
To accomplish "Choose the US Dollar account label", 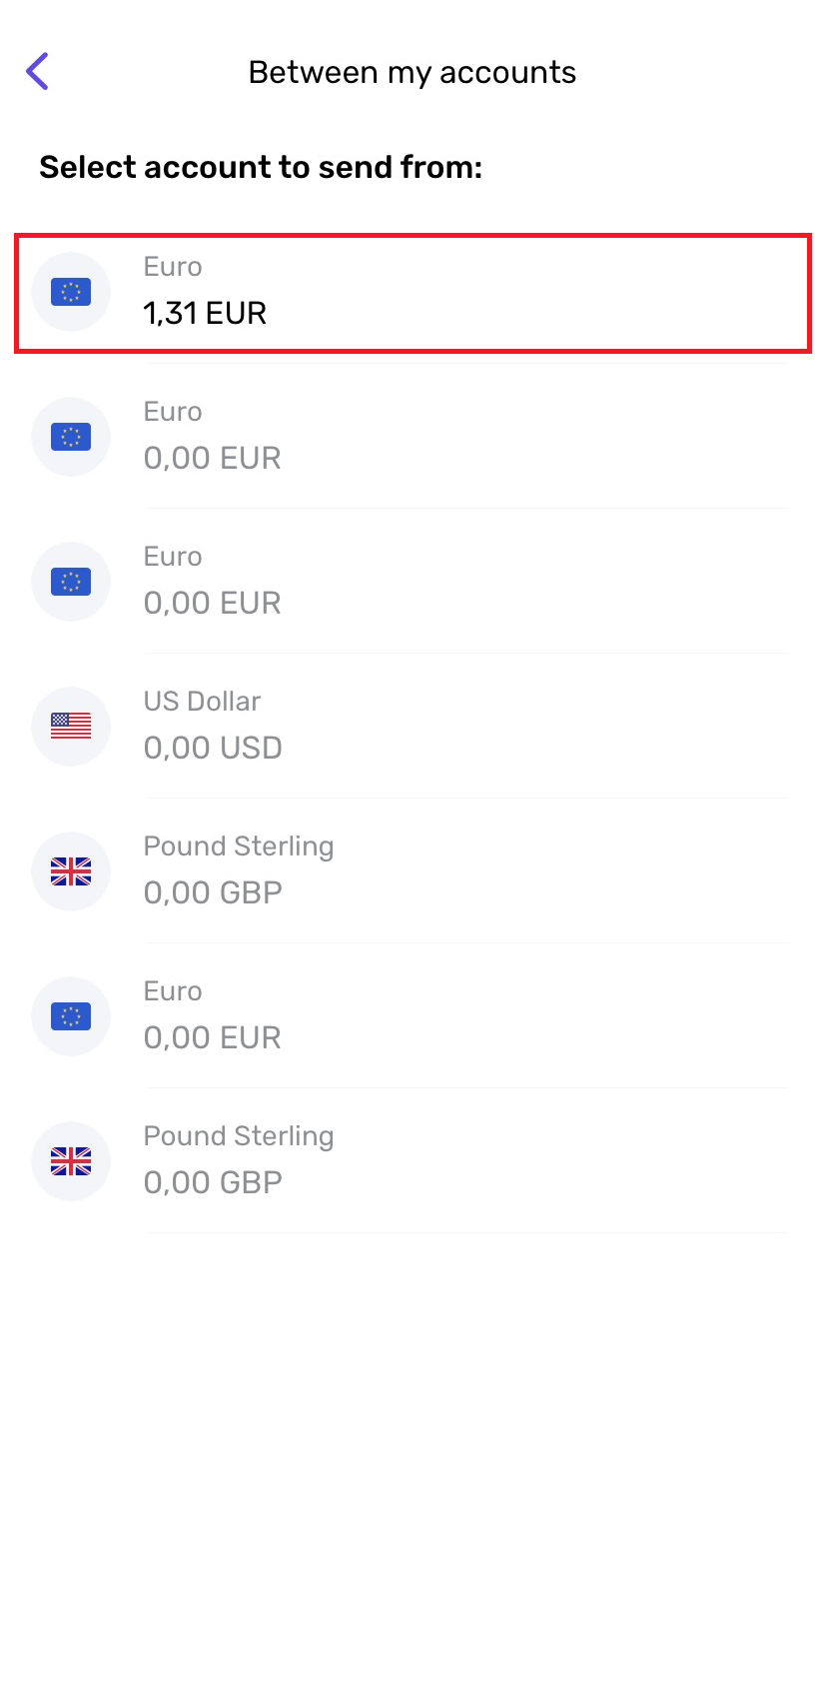I will tap(202, 702).
